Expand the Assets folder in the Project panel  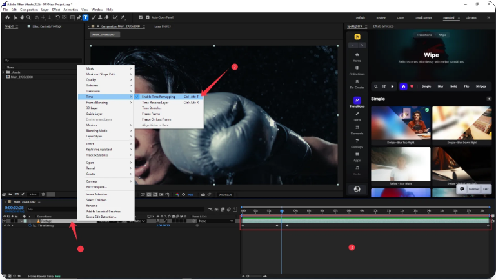point(5,72)
